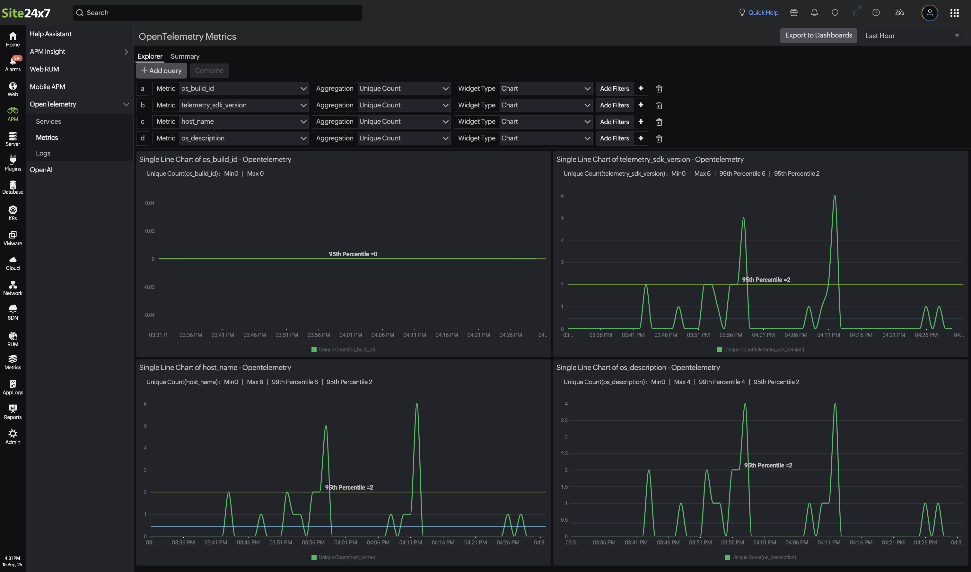The image size is (971, 572).
Task: Click the Export to Dashboards button
Action: (x=818, y=35)
